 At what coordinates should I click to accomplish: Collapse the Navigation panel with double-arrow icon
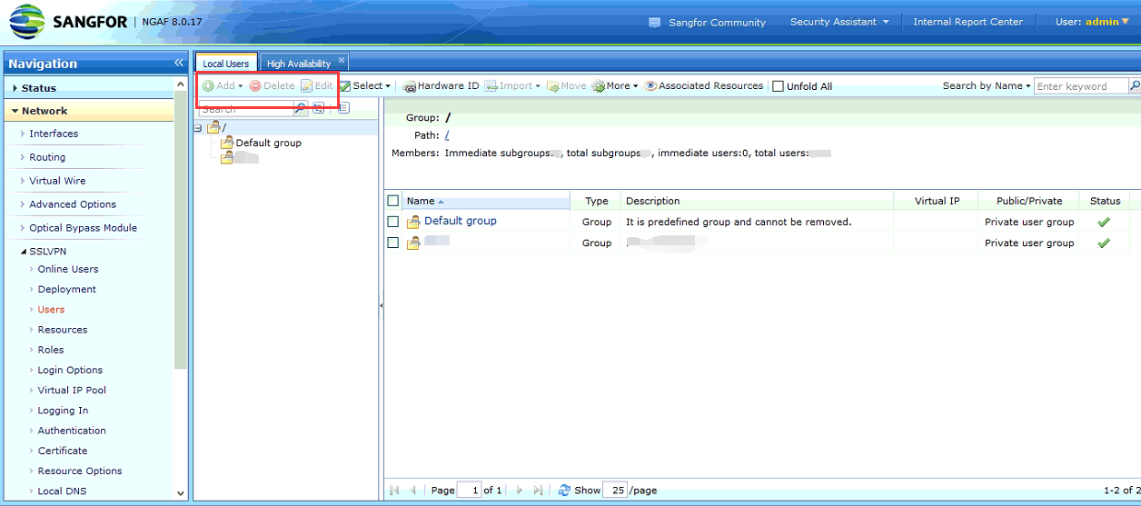[179, 64]
